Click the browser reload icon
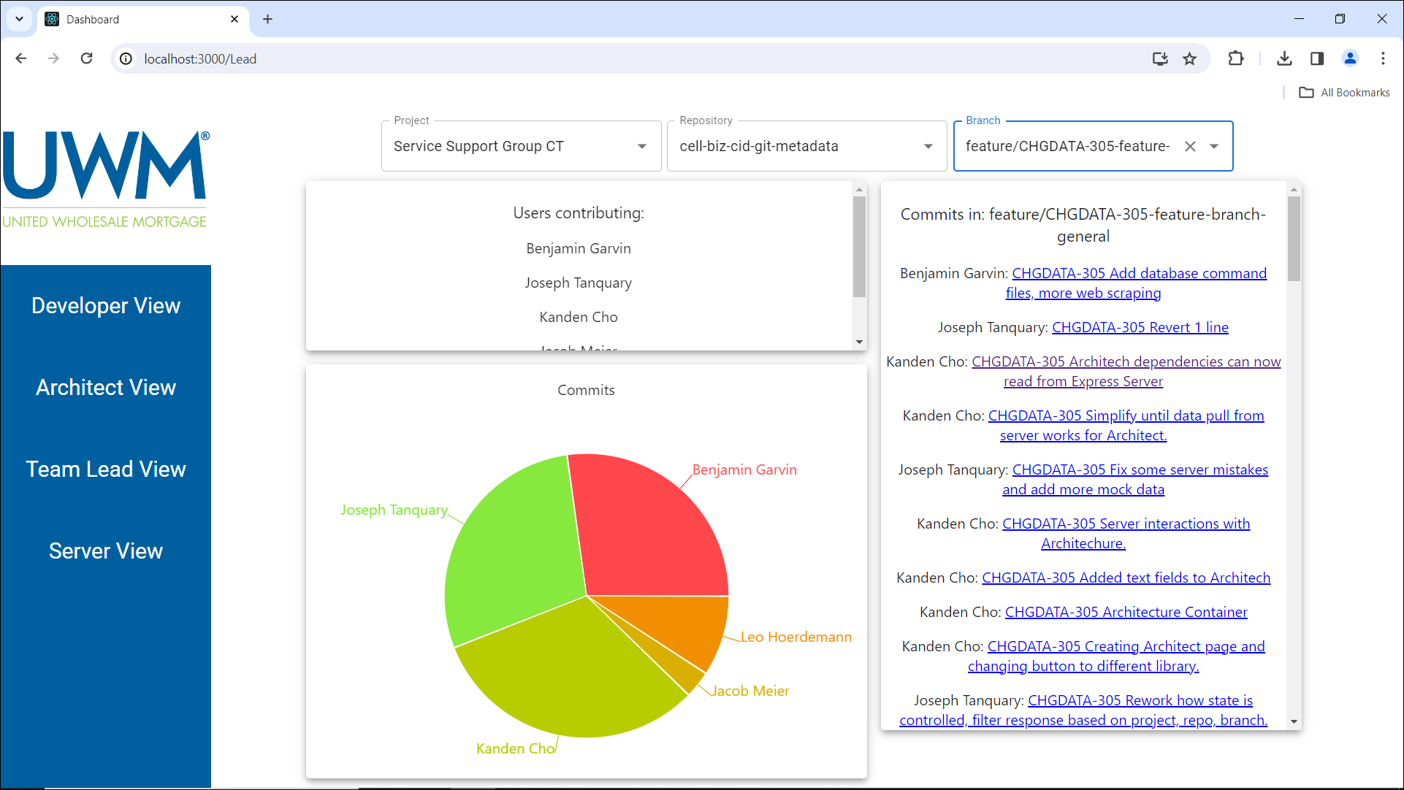Viewport: 1404px width, 790px height. (x=86, y=58)
